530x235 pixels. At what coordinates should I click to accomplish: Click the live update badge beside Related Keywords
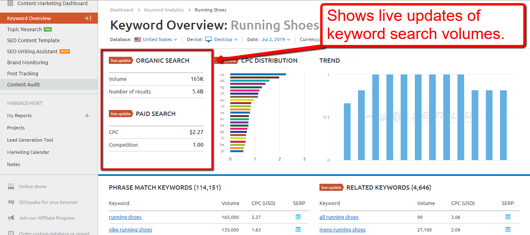tap(332, 187)
